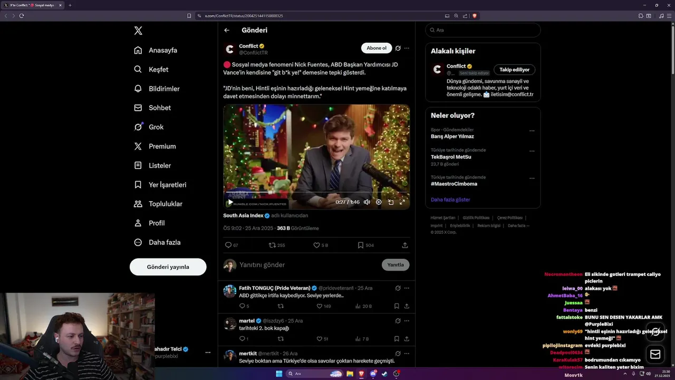Screen dimensions: 675x380
Task: Click the browser address bar URL
Action: point(244,16)
